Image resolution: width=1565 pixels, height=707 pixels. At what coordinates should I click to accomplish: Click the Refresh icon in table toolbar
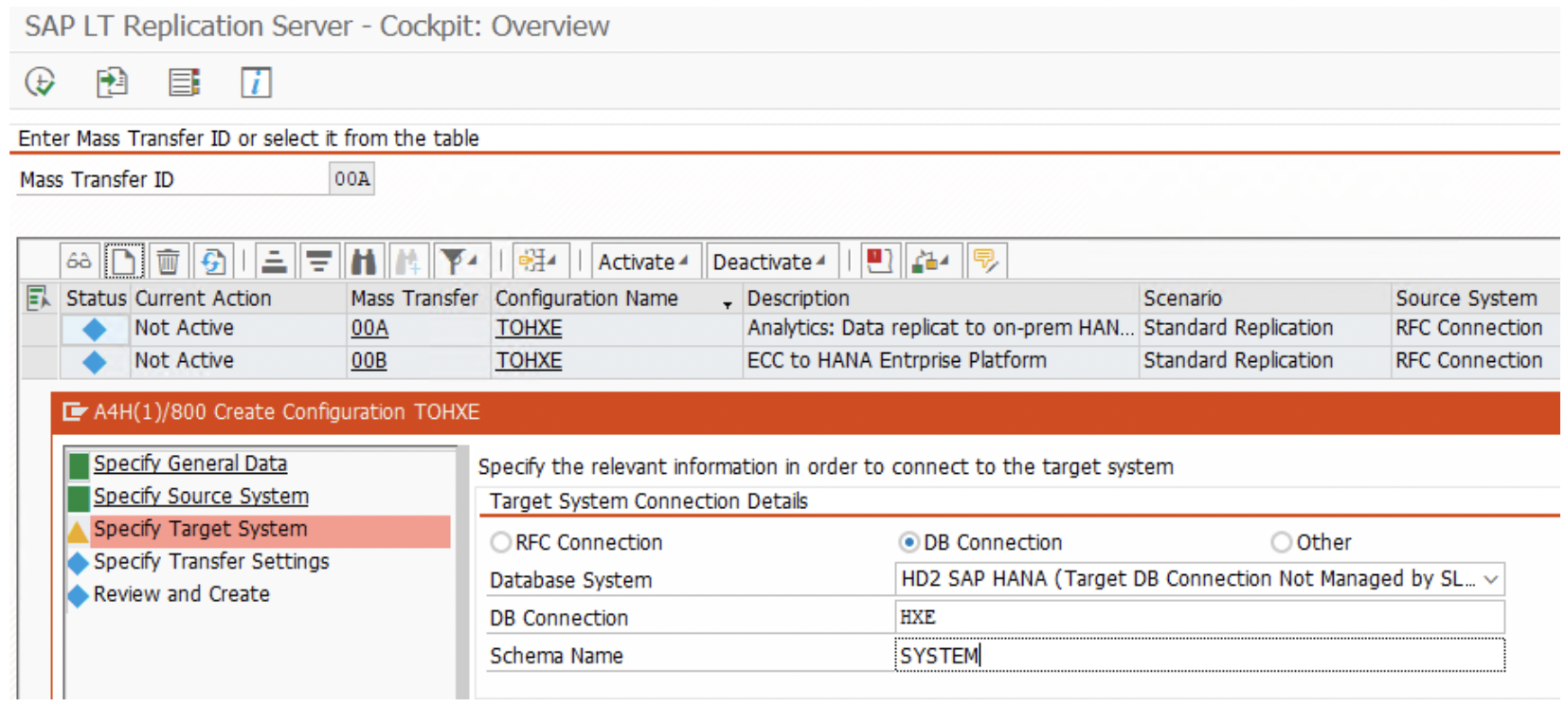(213, 262)
